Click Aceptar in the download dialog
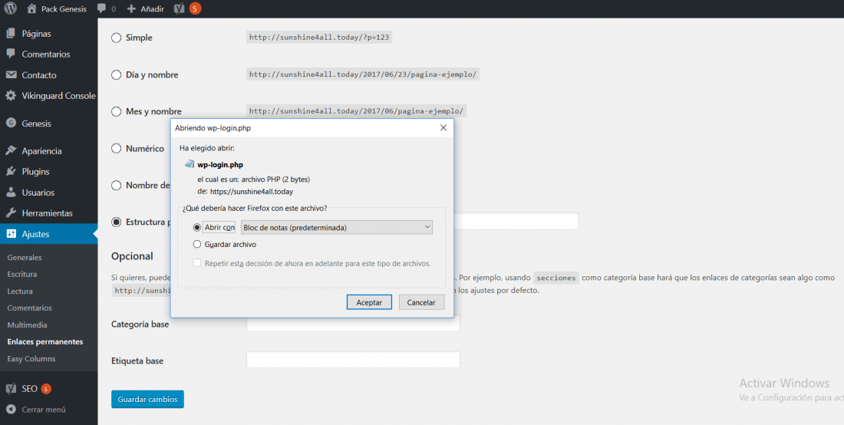Screen dimensions: 844x425 pos(369,302)
